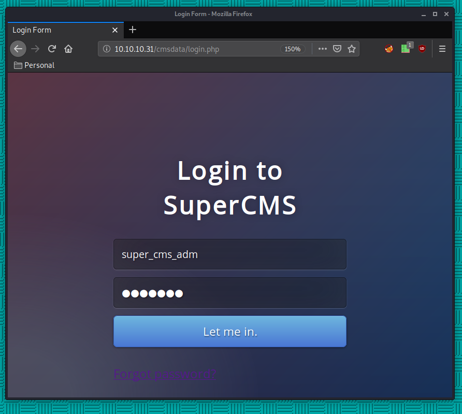Close the Login Form tab
The image size is (462, 414).
115,30
